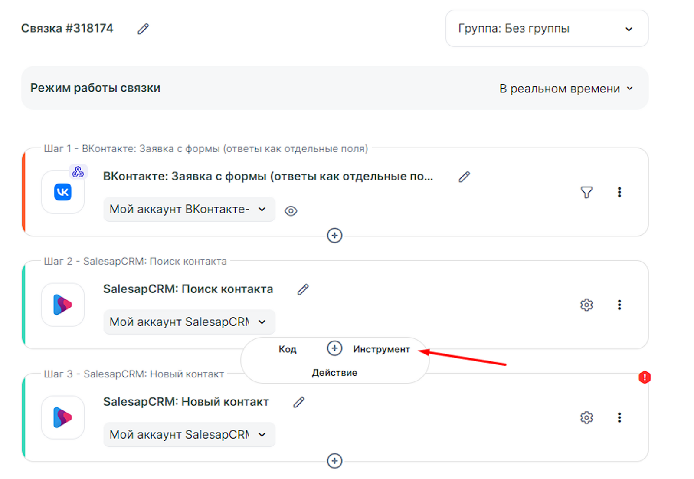Open gear settings for SalesapCRM Новый контакт
Image resolution: width=694 pixels, height=479 pixels.
tap(586, 418)
